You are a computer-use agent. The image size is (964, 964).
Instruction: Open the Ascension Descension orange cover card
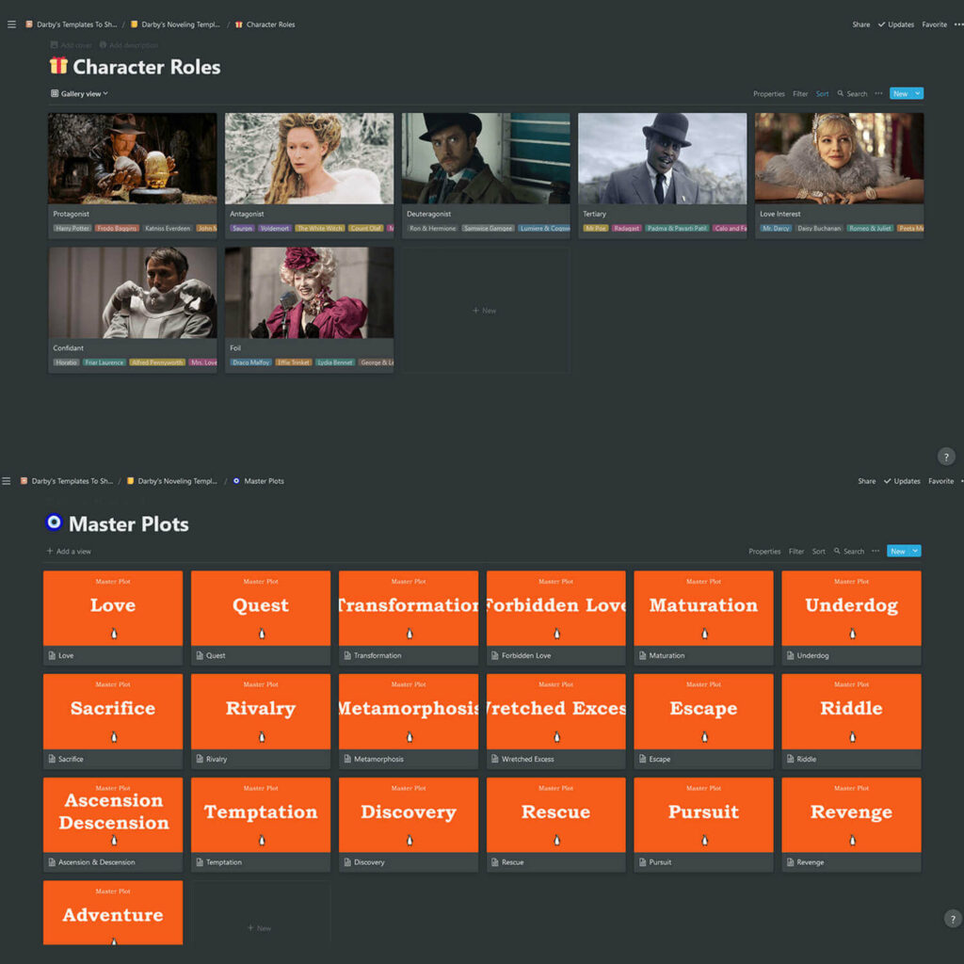coord(113,814)
